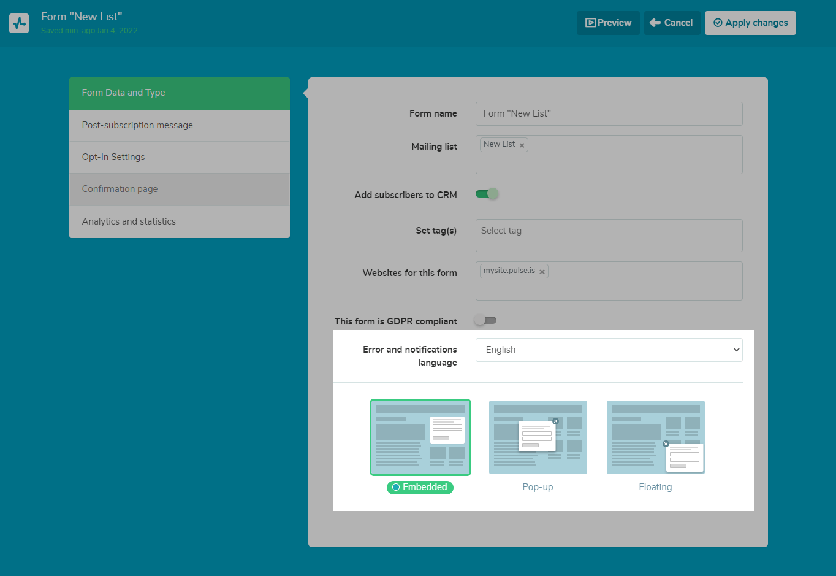Screen dimensions: 836x576
Task: Select the Embedded form type thumbnail
Action: [420, 437]
